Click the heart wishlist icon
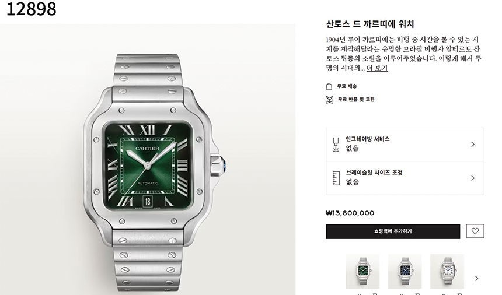Image resolution: width=502 pixels, height=295 pixels. coord(475,231)
